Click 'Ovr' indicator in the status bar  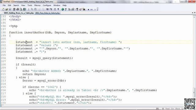(172, 109)
